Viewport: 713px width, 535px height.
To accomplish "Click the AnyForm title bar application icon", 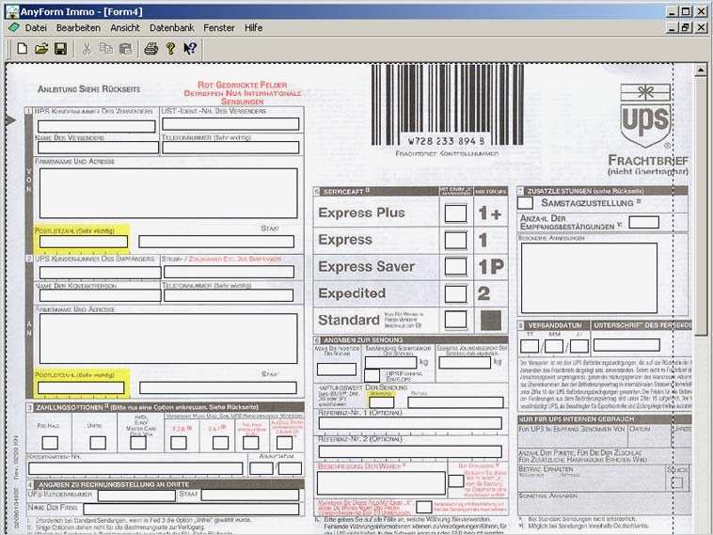I will [12, 11].
